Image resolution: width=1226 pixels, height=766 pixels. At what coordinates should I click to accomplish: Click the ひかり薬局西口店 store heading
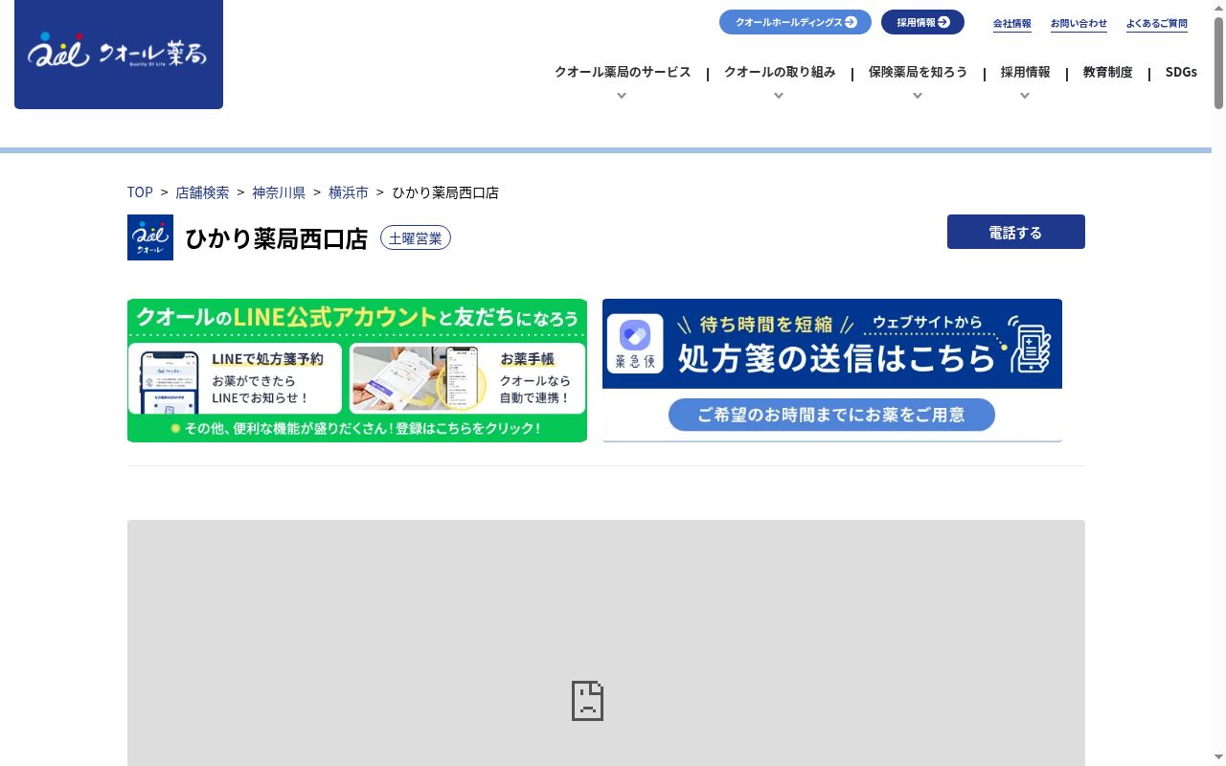point(277,238)
